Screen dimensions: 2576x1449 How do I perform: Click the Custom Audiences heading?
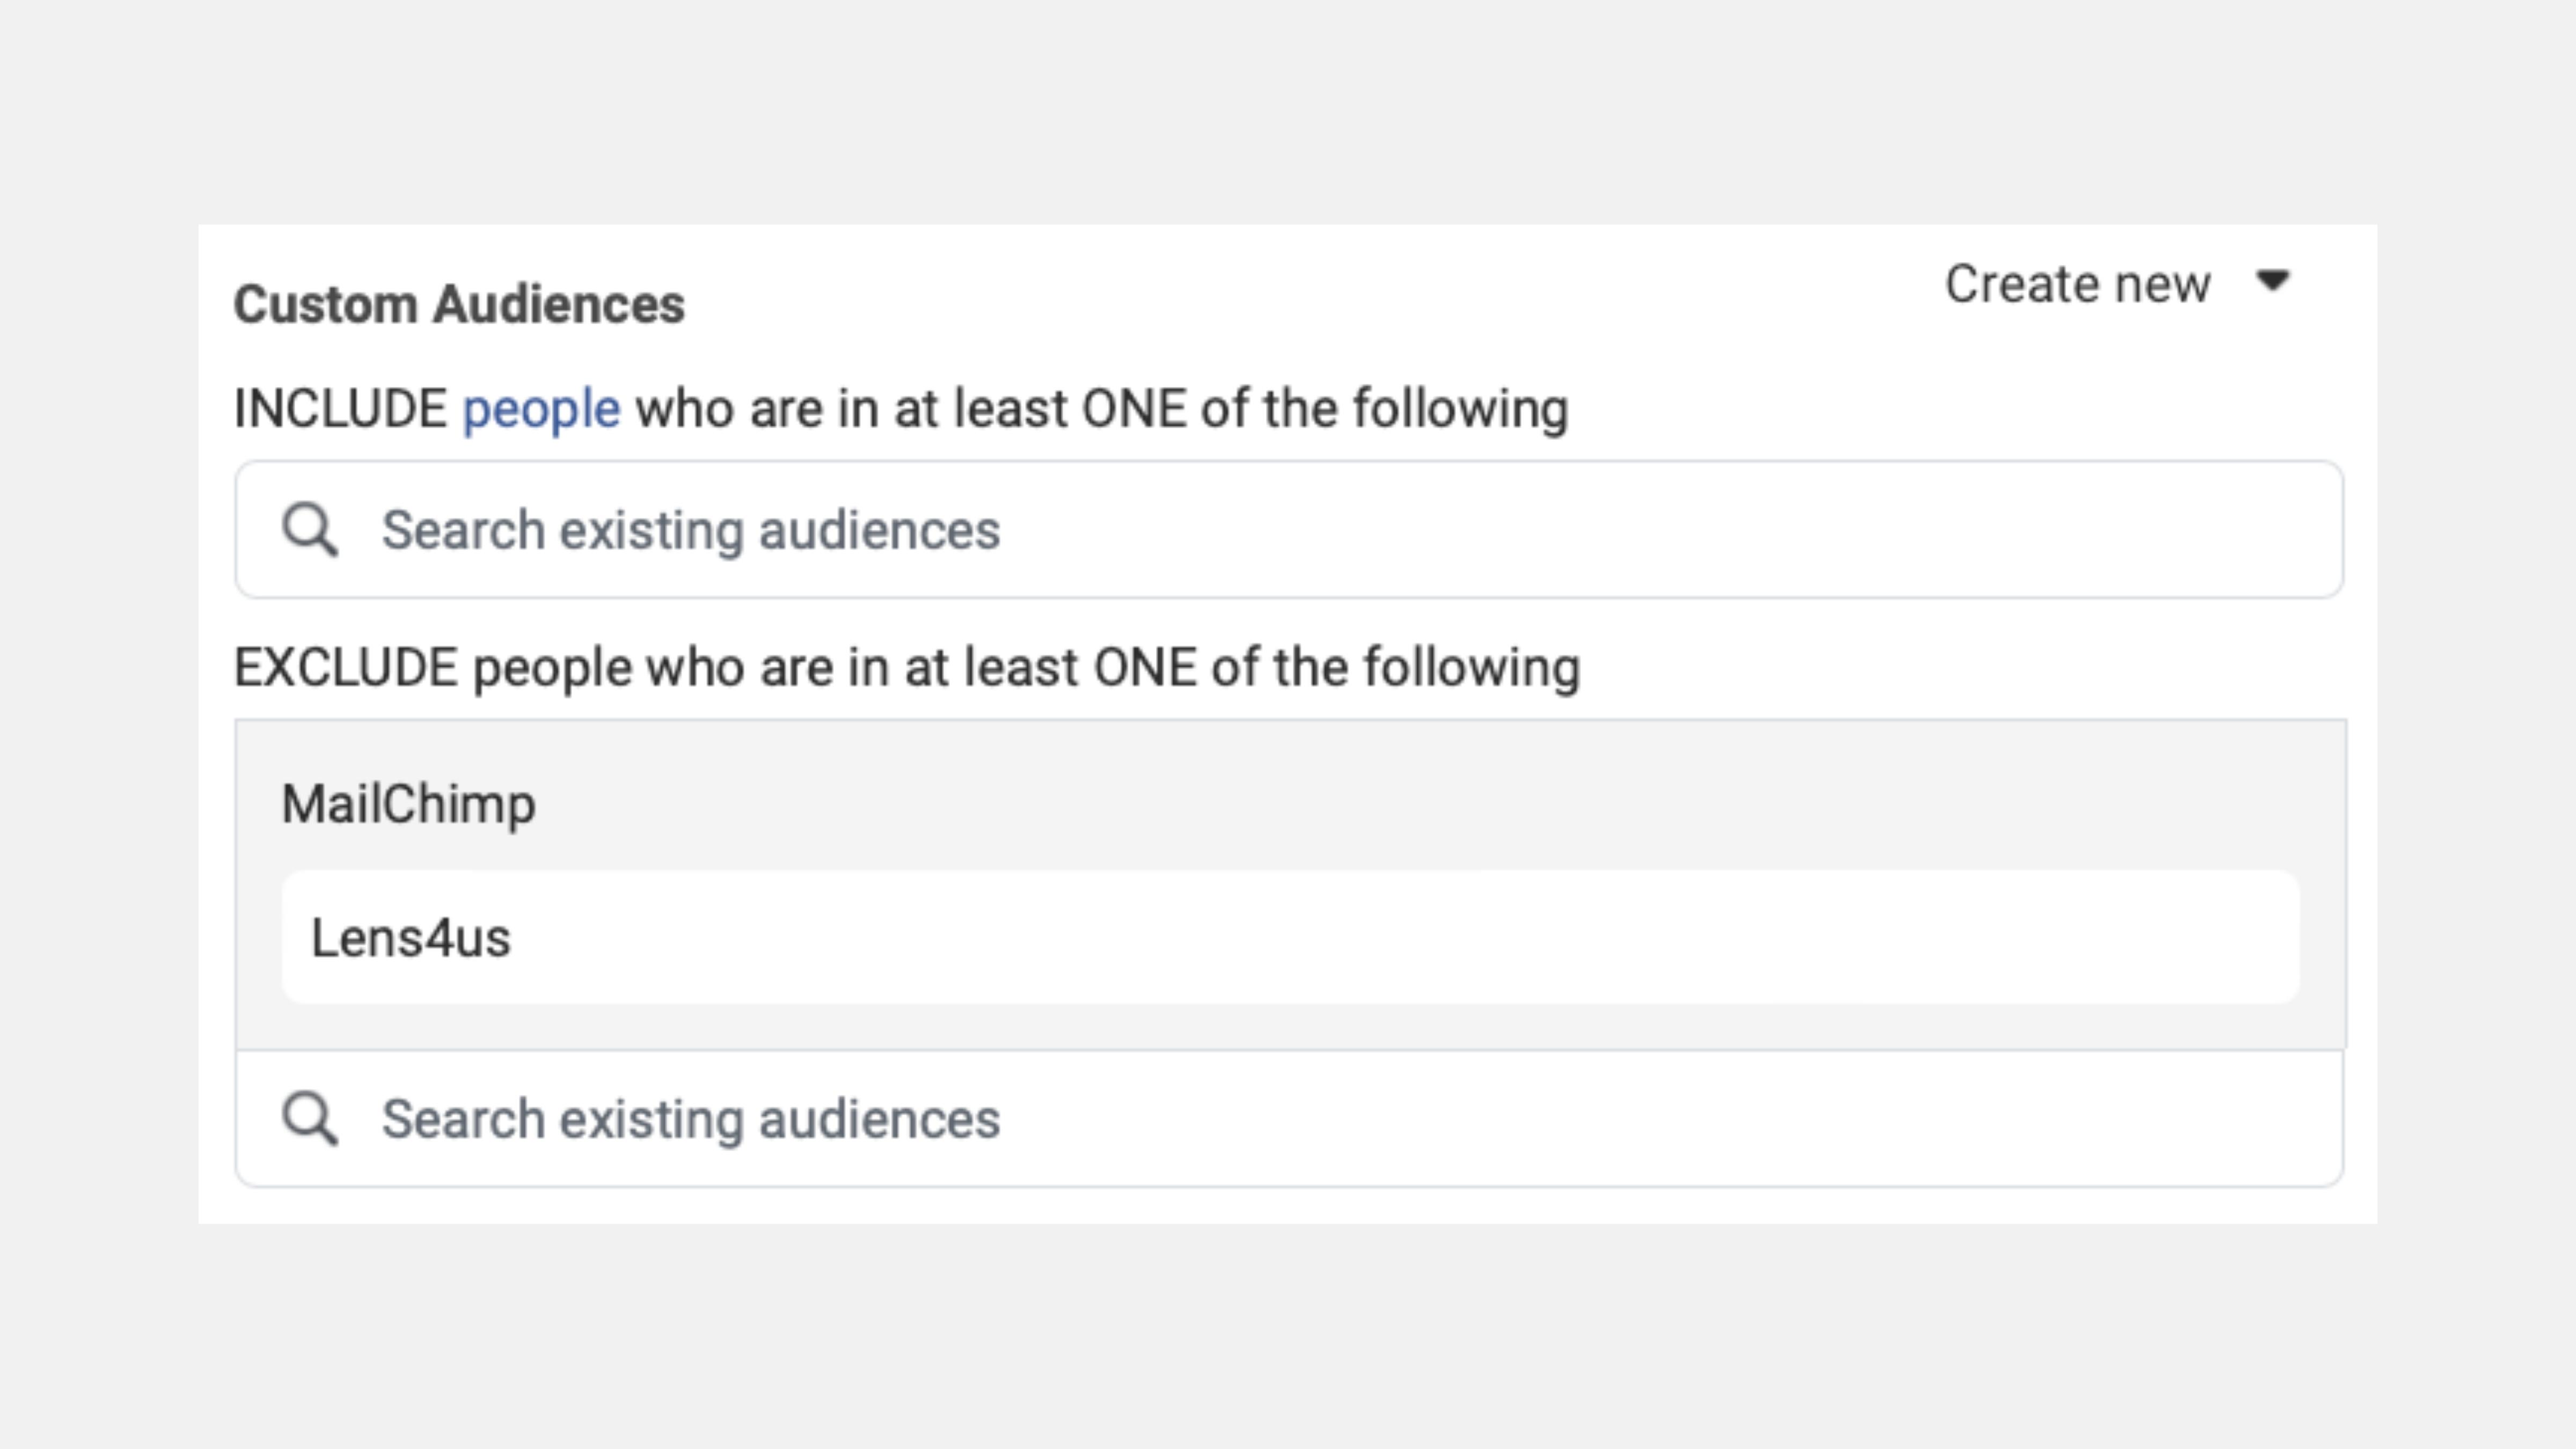(x=459, y=304)
